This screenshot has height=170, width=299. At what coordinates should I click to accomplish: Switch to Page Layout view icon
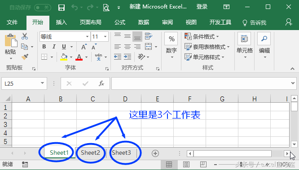coord(186,164)
